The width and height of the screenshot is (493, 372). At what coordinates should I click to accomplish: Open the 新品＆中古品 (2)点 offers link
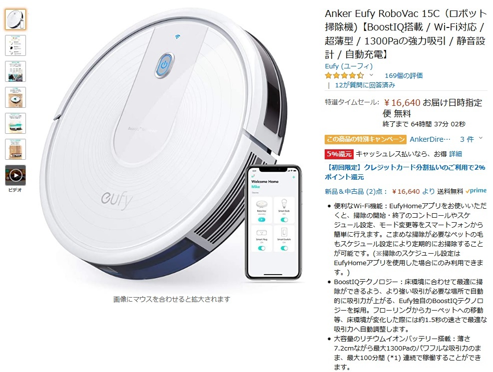(x=356, y=191)
